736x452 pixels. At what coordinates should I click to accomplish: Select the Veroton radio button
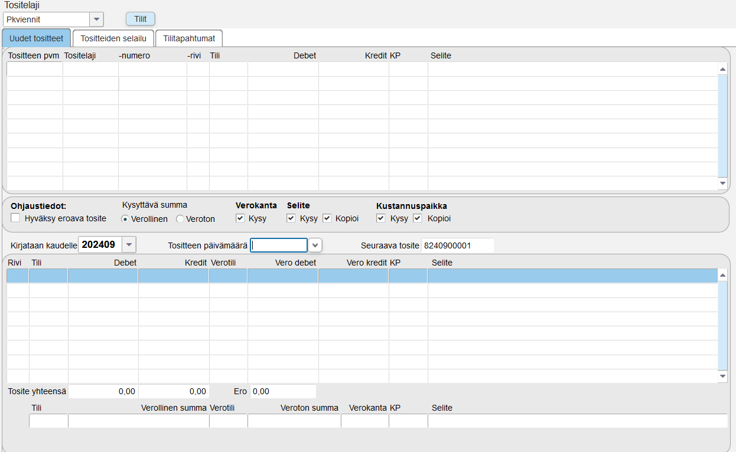[180, 219]
